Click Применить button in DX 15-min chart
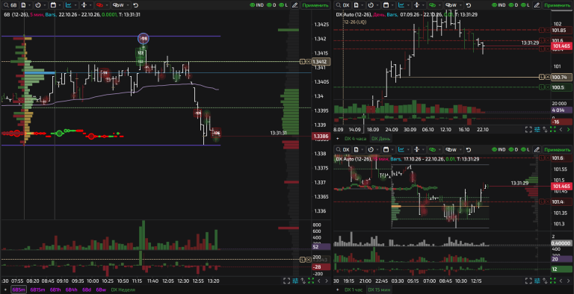574x294 pixels. coord(557,149)
